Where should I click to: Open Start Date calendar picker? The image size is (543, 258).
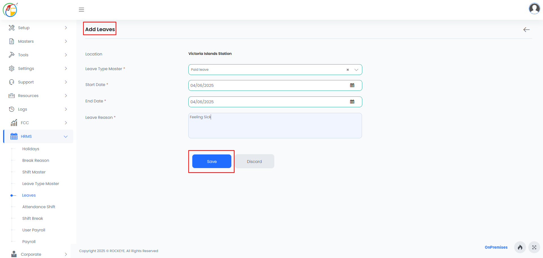[x=352, y=85]
